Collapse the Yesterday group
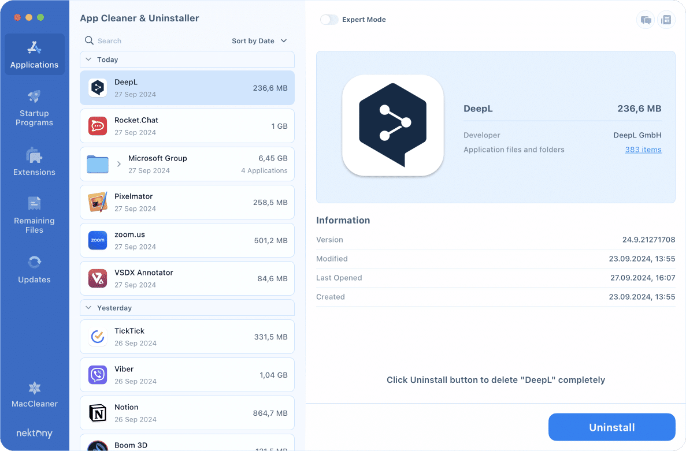The image size is (686, 451). (x=88, y=308)
